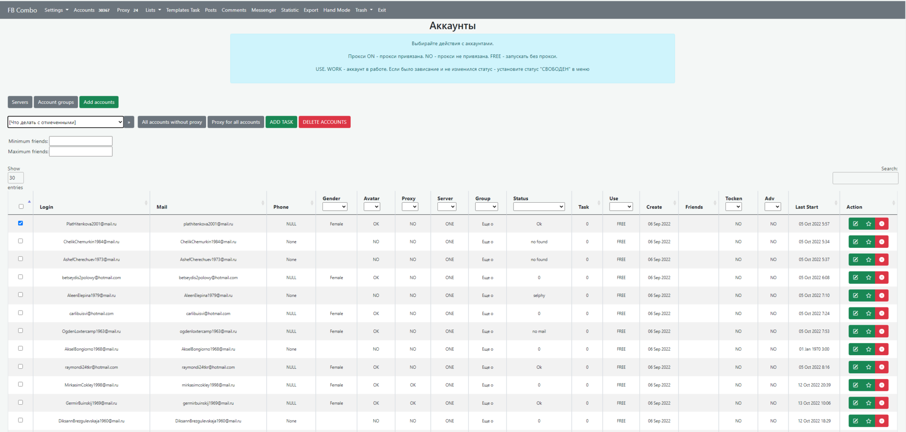Viewport: 906px width, 432px height.
Task: Expand the Status column filter dropdown
Action: (x=538, y=207)
